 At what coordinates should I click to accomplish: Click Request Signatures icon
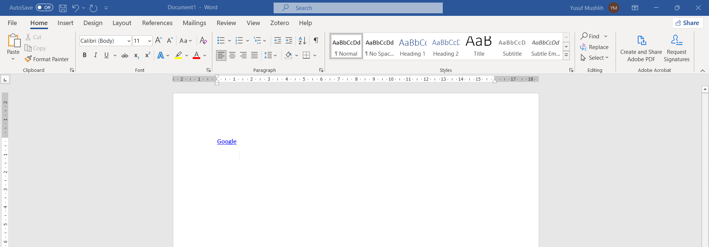pos(677,48)
